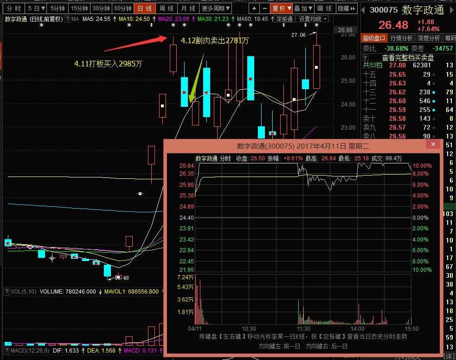Screen dimensions: 456x360
Task: Click 查看完整档买卖盘 link
Action: (x=408, y=58)
